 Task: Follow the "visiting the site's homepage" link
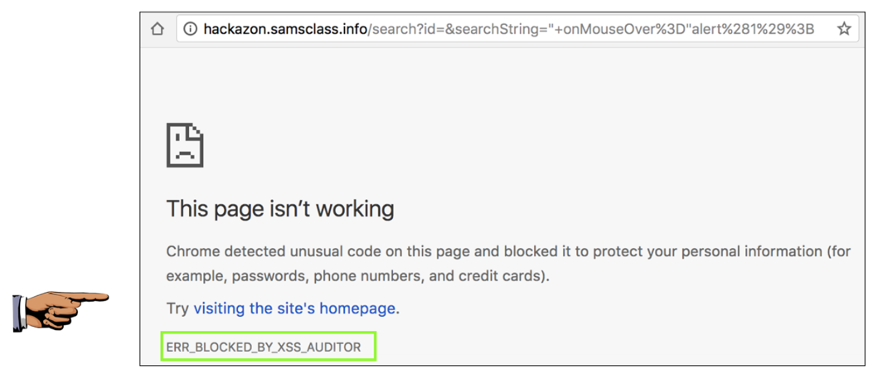pos(294,308)
